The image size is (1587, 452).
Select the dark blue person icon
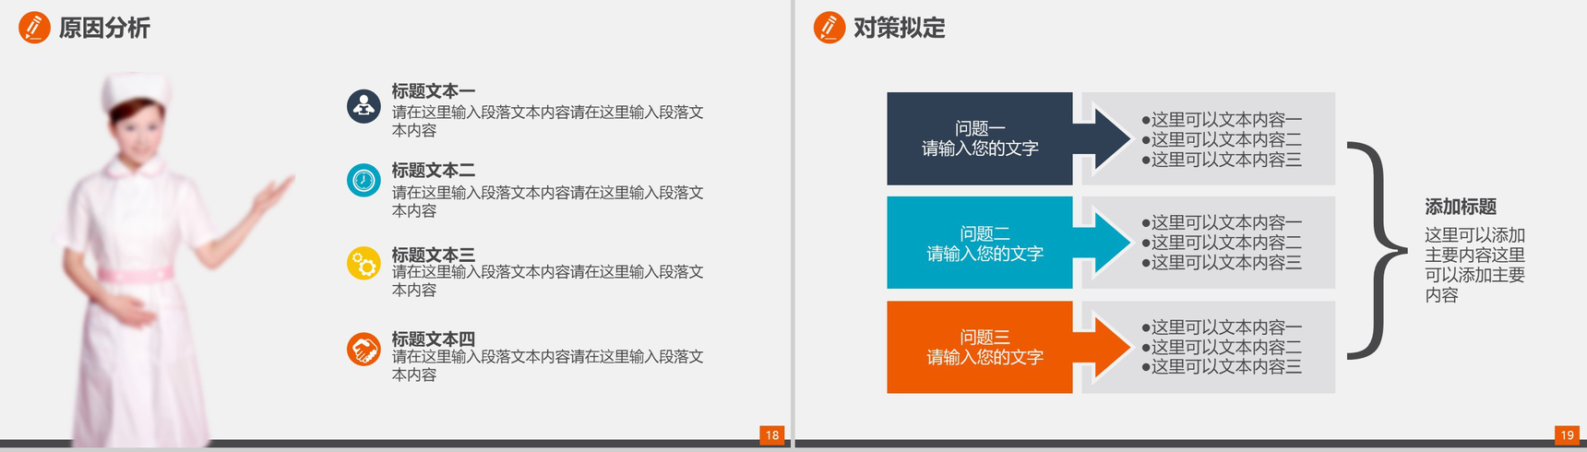point(364,106)
